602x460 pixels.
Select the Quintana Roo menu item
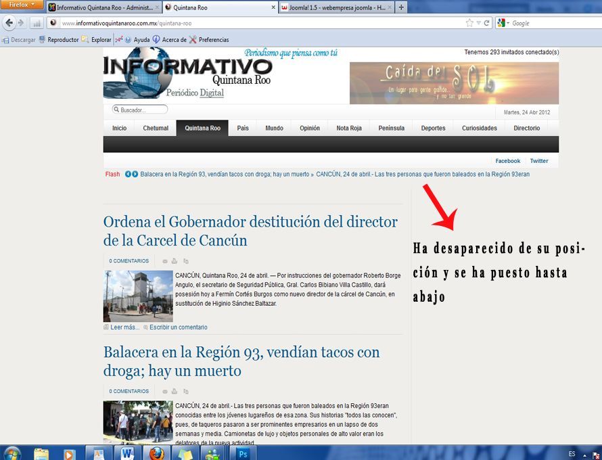[x=202, y=128]
